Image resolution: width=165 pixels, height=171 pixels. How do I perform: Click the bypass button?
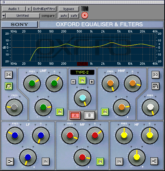click(69, 9)
